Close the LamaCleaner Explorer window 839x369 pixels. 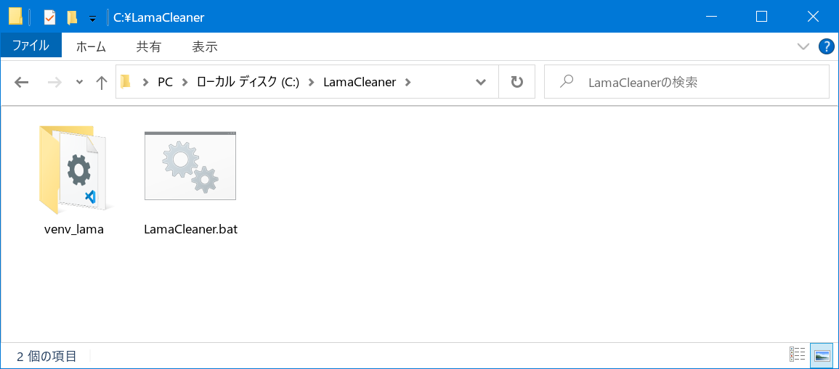tap(812, 17)
